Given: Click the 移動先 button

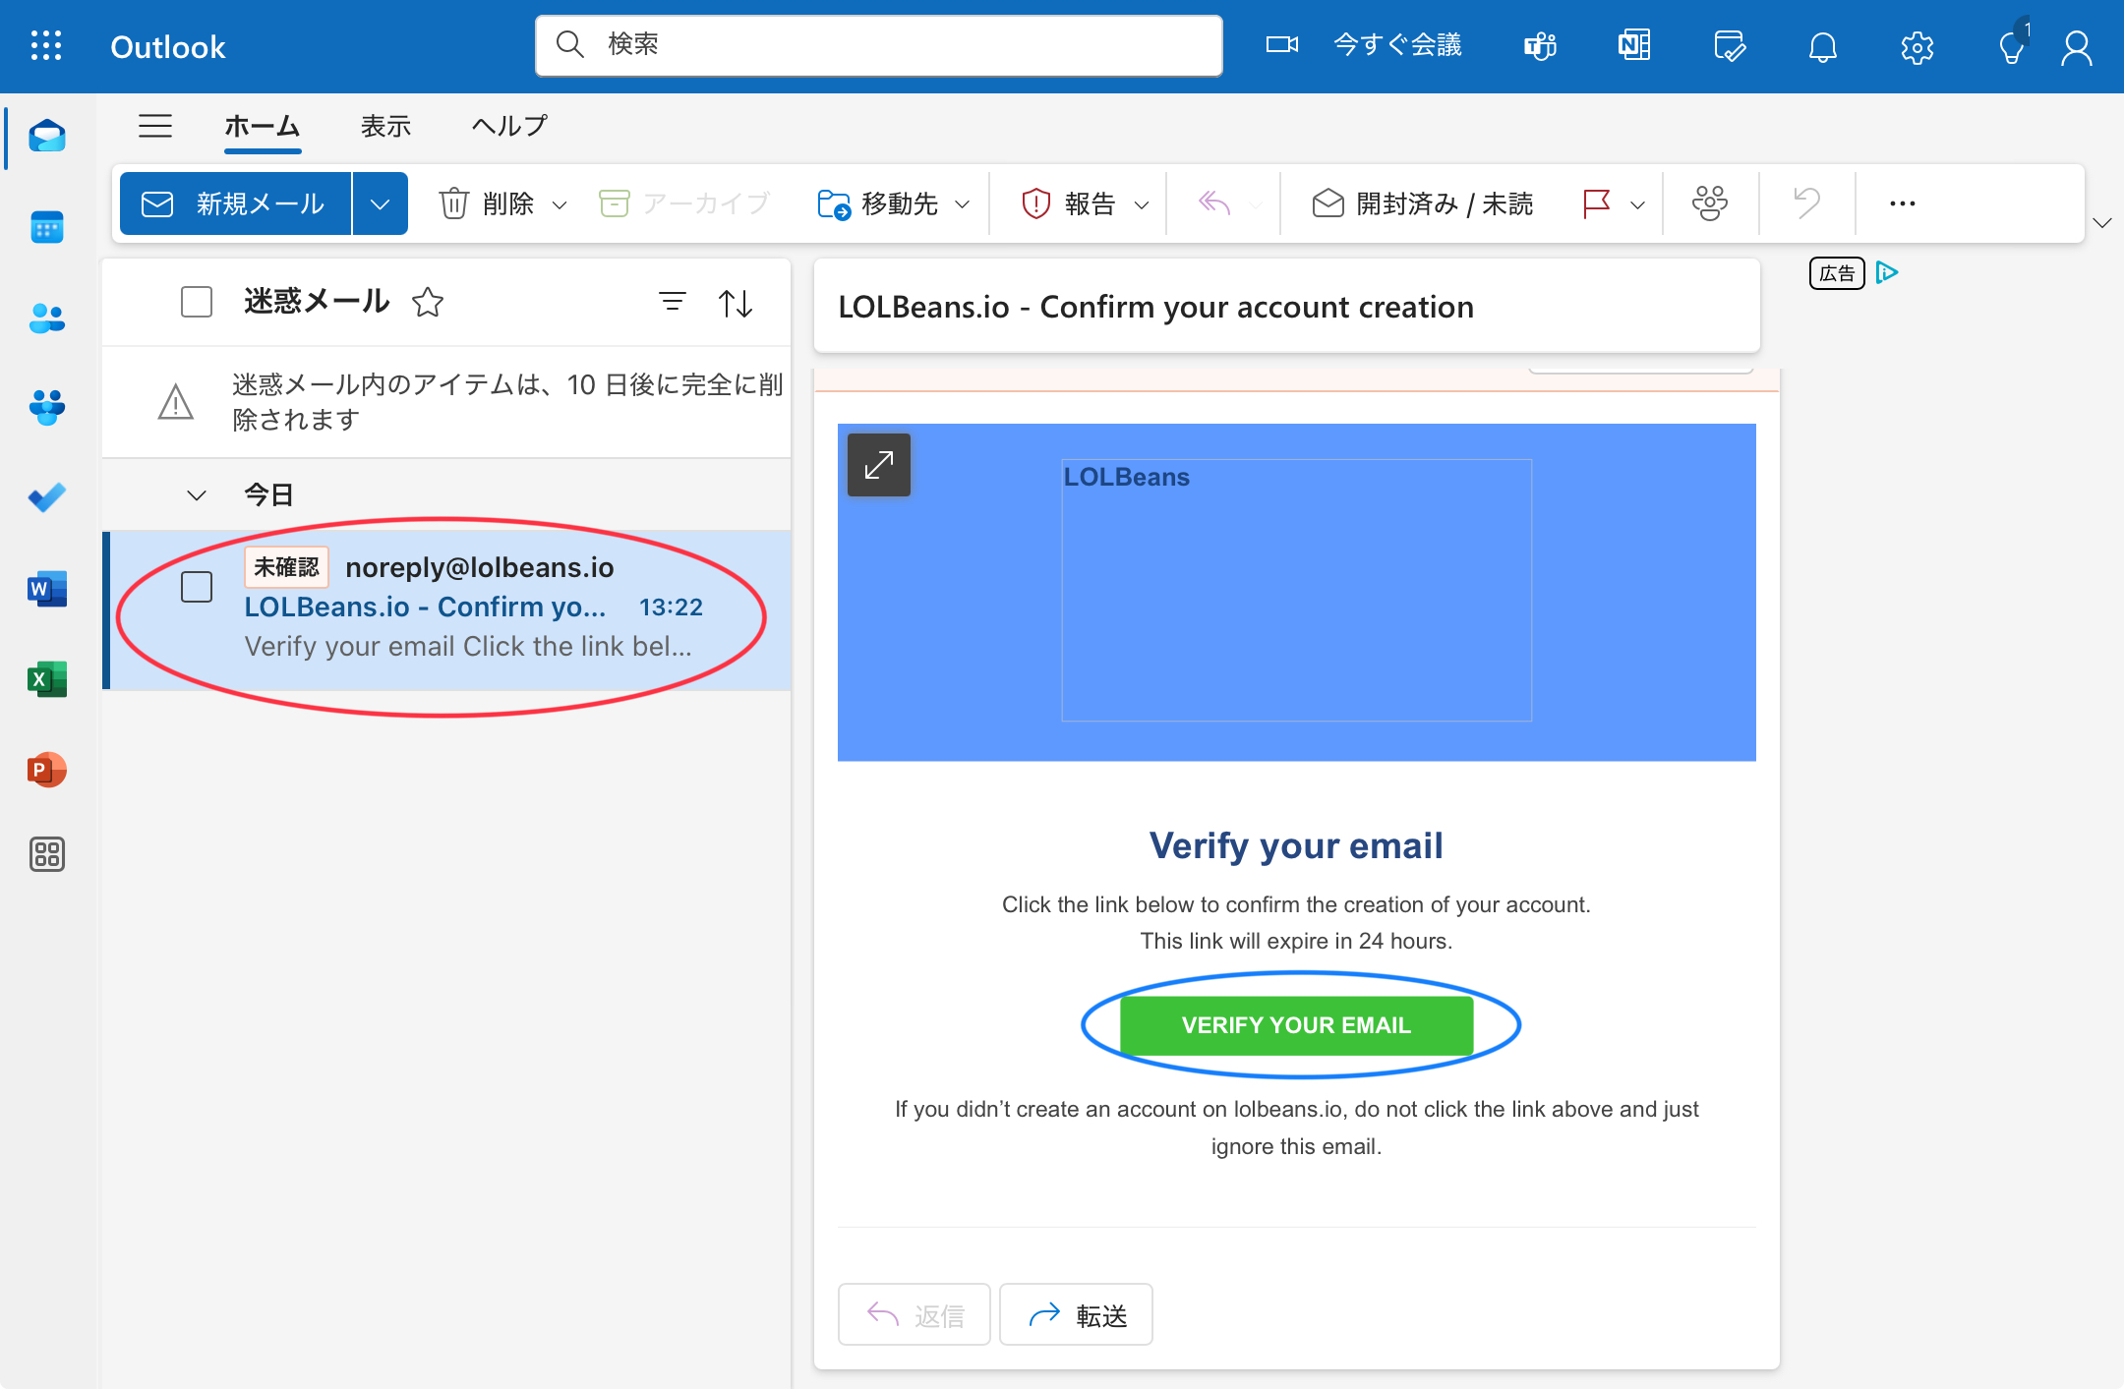Looking at the screenshot, I should pos(878,203).
